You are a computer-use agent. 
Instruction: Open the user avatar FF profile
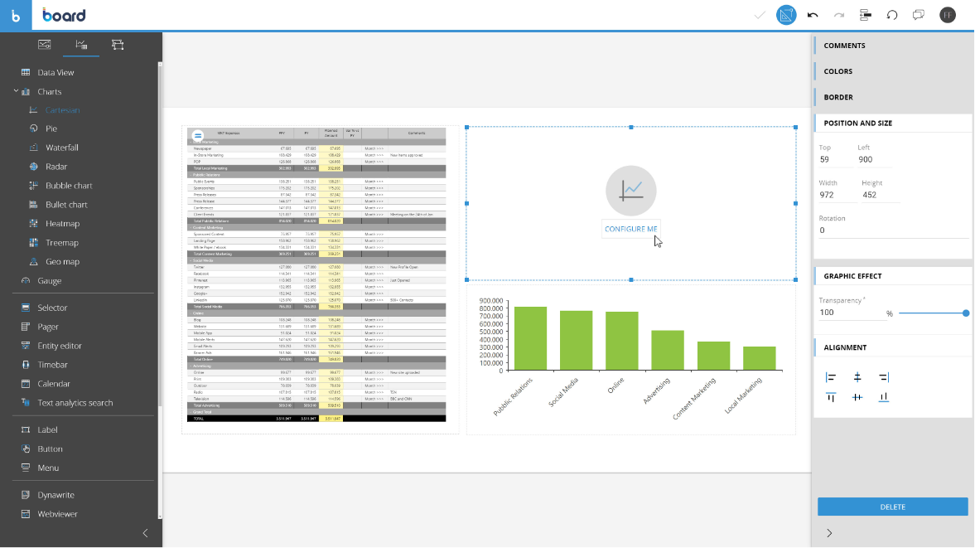point(948,15)
